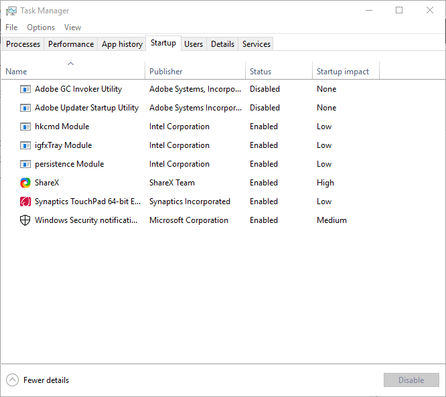Click the ShareX app icon
The height and width of the screenshot is (397, 446).
[x=25, y=183]
